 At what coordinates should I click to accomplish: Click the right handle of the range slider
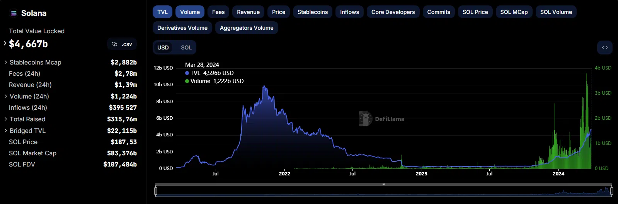point(612,191)
